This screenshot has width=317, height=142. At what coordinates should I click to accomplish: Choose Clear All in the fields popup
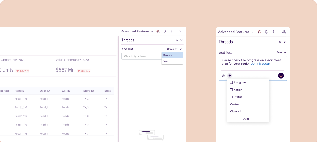(235, 112)
